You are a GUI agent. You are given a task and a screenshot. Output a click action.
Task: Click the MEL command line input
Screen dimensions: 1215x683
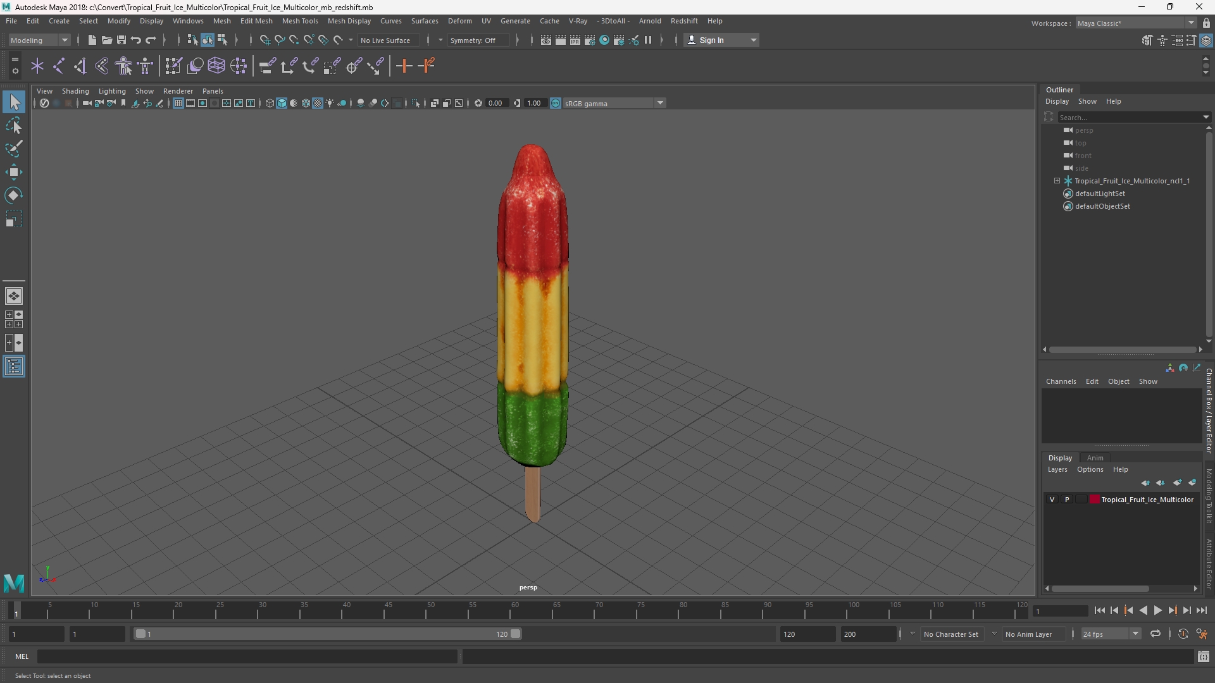click(247, 656)
